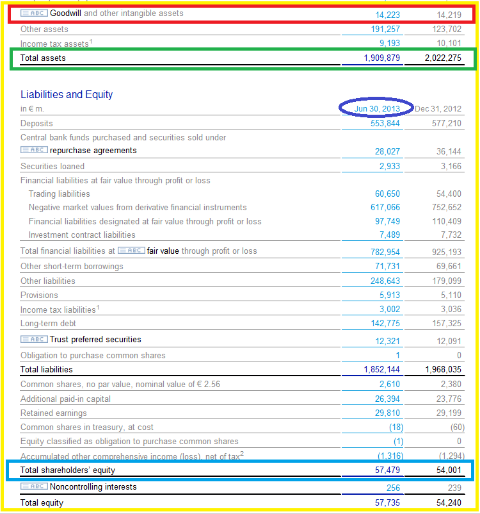
Task: Click the Long-term debt value 142,775
Action: [x=385, y=324]
